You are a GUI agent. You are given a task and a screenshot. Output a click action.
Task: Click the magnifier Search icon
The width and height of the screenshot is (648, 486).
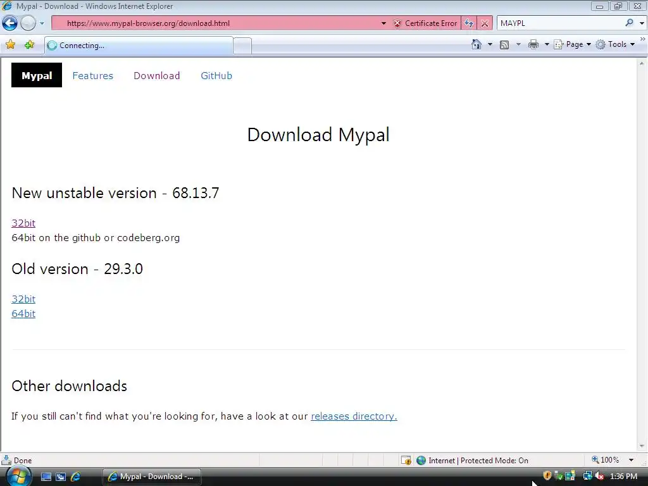coord(629,23)
